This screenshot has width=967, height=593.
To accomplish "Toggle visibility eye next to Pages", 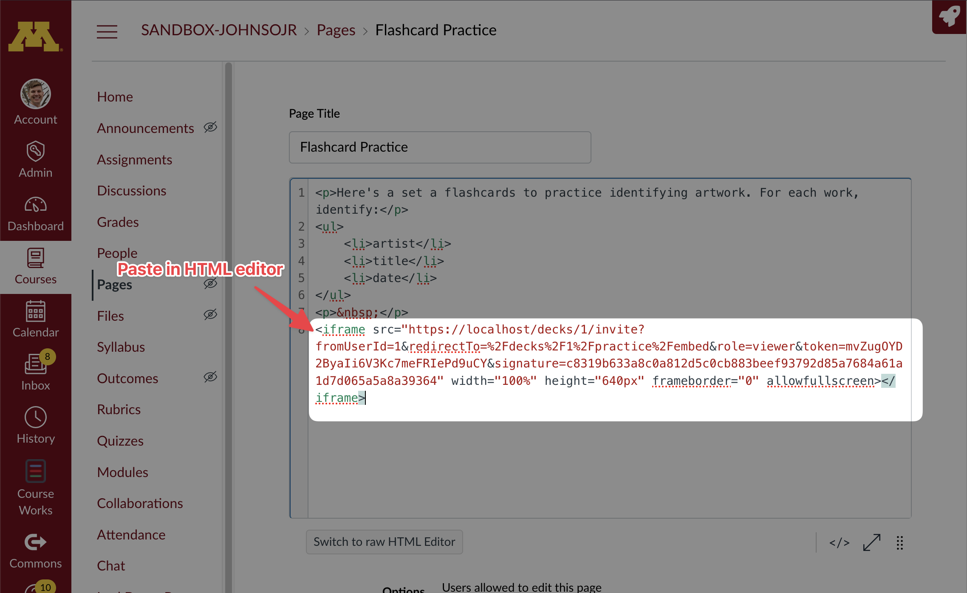I will [x=210, y=283].
